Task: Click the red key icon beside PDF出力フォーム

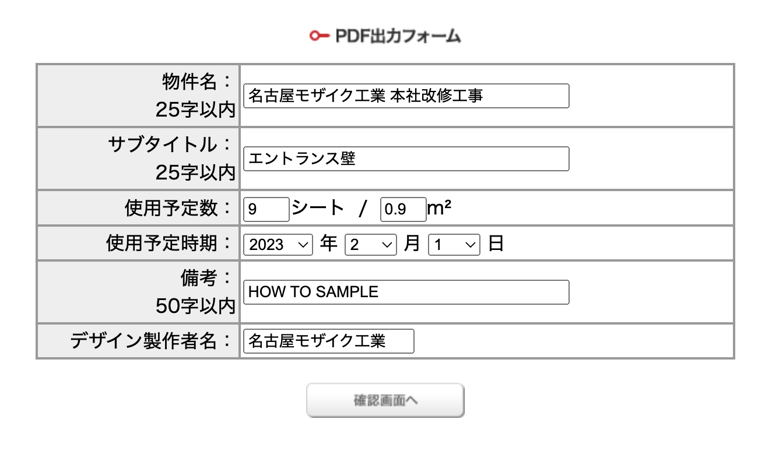Action: [x=320, y=36]
